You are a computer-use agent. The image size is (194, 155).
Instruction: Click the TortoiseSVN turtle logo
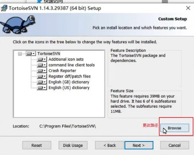point(18,24)
